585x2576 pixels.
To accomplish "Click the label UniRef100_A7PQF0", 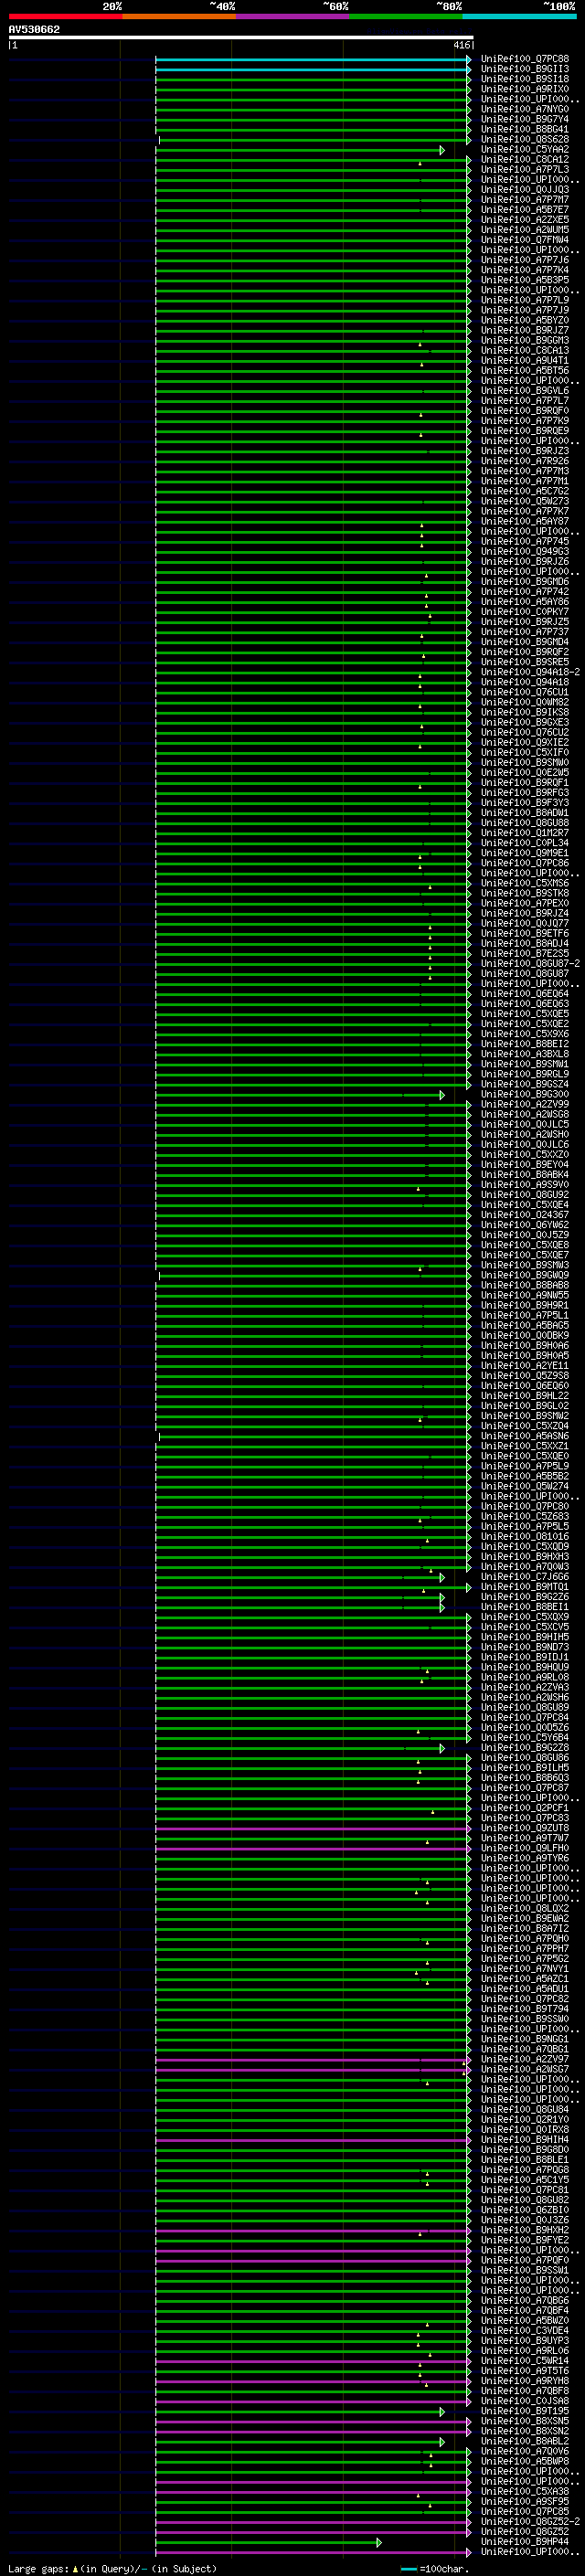I will pyautogui.click(x=525, y=2259).
